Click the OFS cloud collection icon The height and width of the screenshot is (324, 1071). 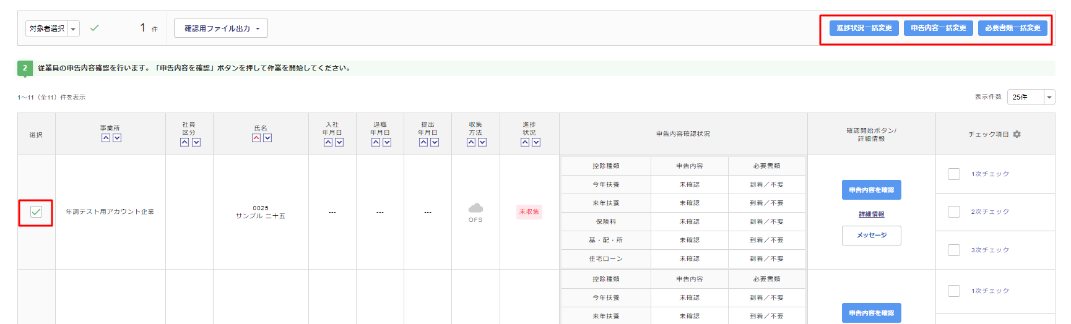click(475, 208)
